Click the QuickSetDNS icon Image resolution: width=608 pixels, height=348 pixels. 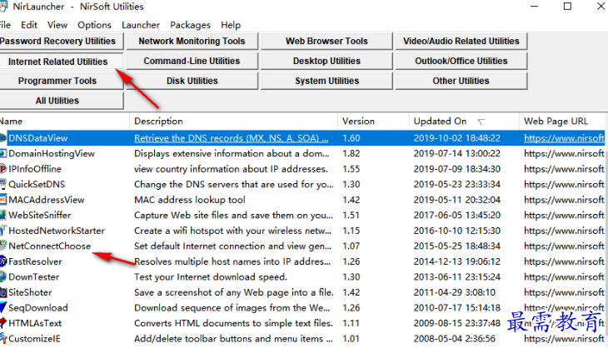pyautogui.click(x=3, y=185)
